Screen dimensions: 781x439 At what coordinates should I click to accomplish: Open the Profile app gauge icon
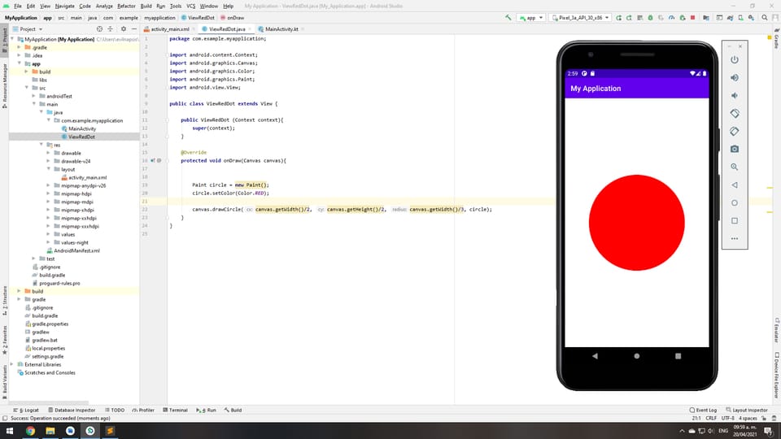(671, 17)
